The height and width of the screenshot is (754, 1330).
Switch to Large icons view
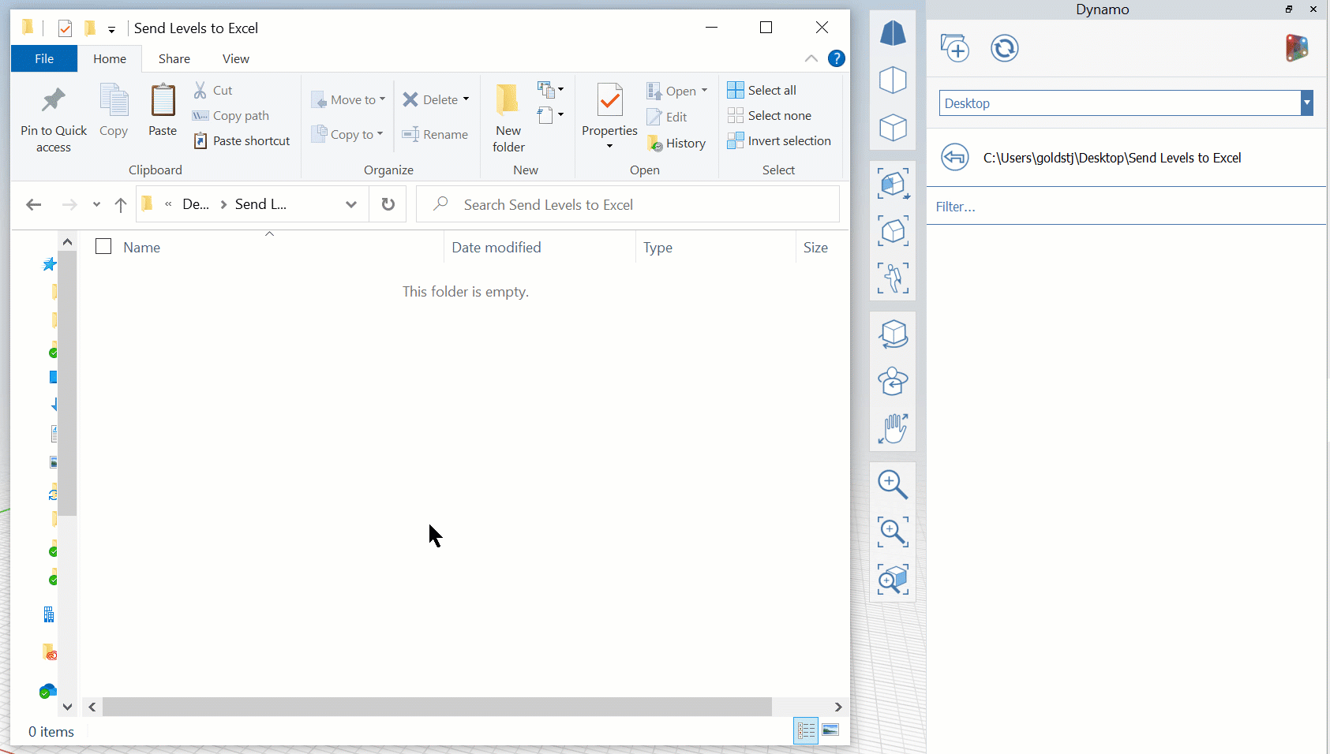830,730
